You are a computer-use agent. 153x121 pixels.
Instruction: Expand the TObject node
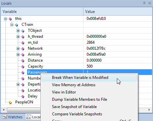(x=18, y=30)
